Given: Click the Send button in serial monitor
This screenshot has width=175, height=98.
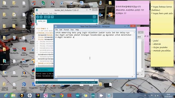Looking at the screenshot, I should click(139, 37).
